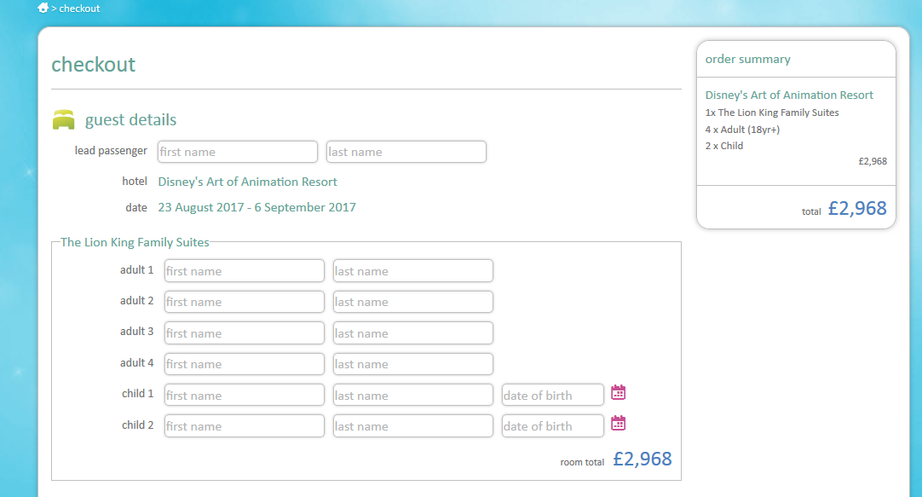This screenshot has width=922, height=497.
Task: Open calendar picker for child 2
Action: point(619,424)
